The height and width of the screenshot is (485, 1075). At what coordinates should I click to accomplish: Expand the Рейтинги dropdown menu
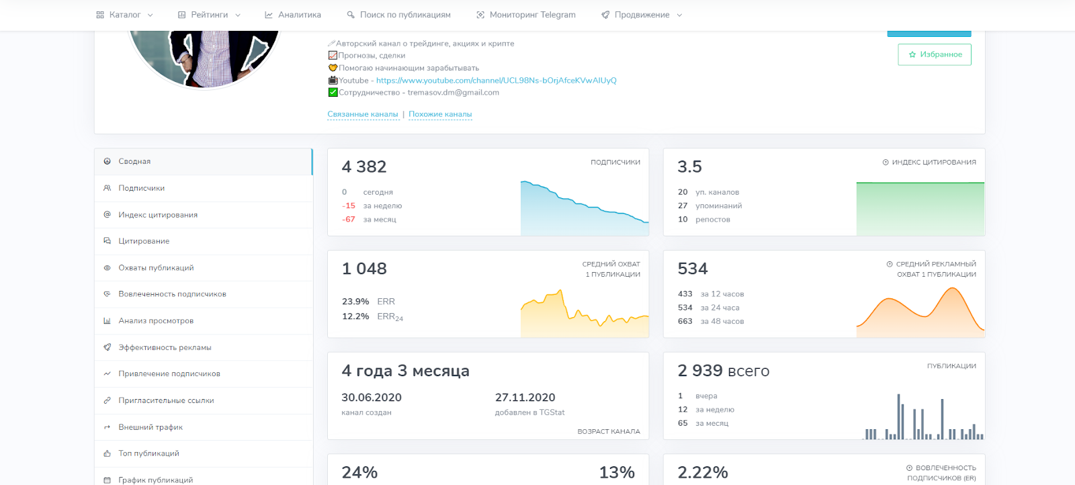[209, 15]
